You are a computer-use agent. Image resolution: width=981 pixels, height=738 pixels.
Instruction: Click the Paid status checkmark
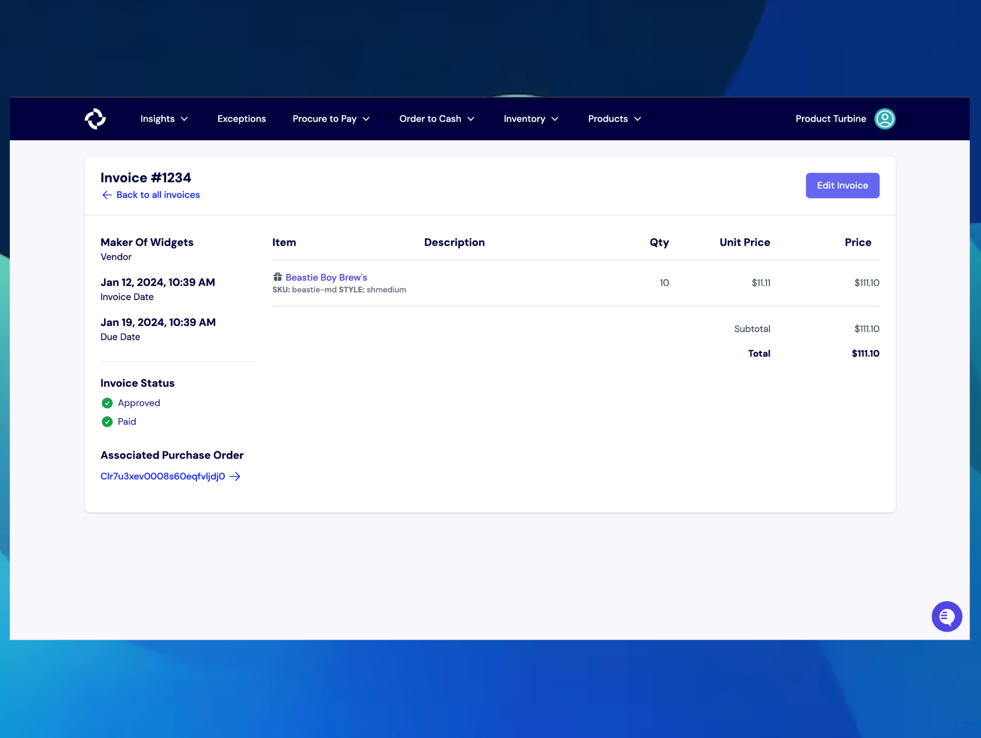pos(107,422)
